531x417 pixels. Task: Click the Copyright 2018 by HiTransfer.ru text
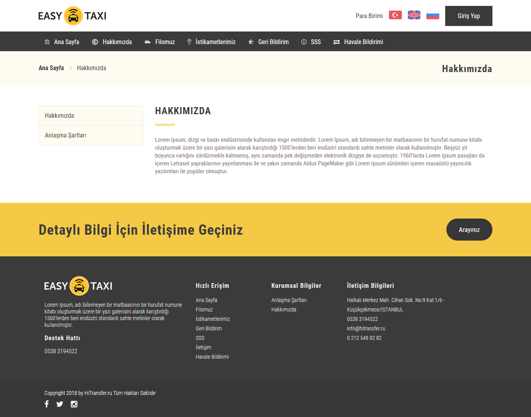coord(100,393)
